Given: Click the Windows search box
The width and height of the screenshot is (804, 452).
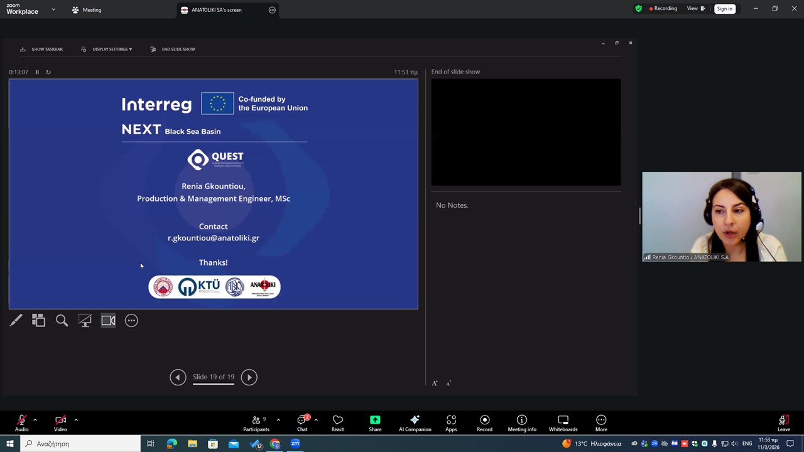Looking at the screenshot, I should tap(82, 444).
